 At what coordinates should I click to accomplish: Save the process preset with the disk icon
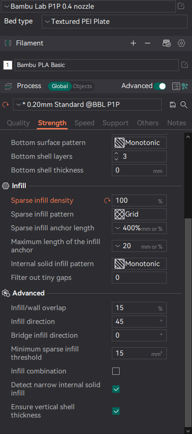(173, 105)
